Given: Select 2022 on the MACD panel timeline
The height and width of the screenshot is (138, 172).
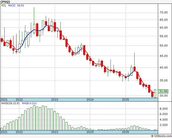Looking at the screenshot, I should 19,132.
